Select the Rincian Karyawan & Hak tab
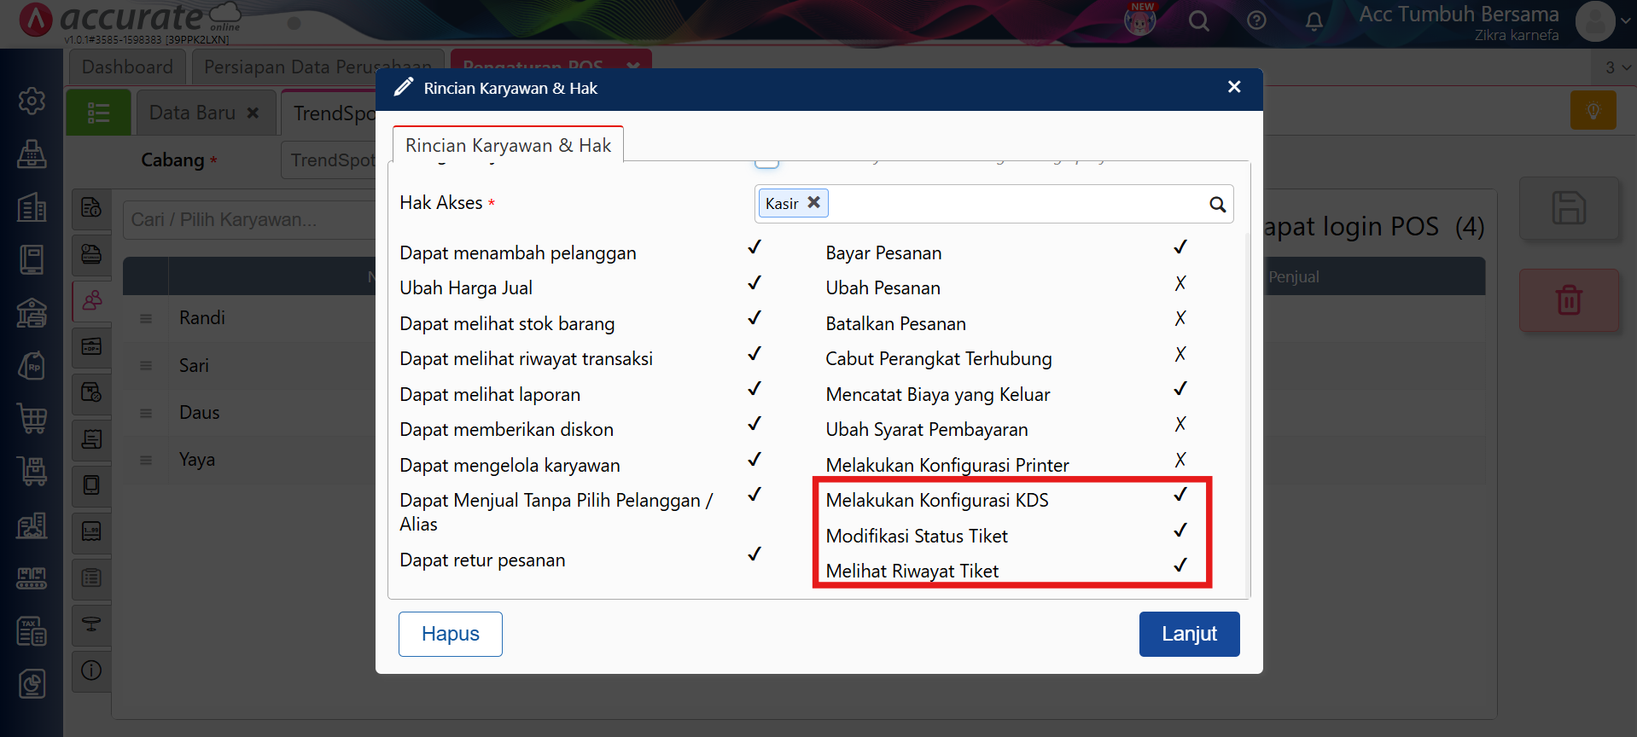Image resolution: width=1637 pixels, height=737 pixels. point(508,145)
